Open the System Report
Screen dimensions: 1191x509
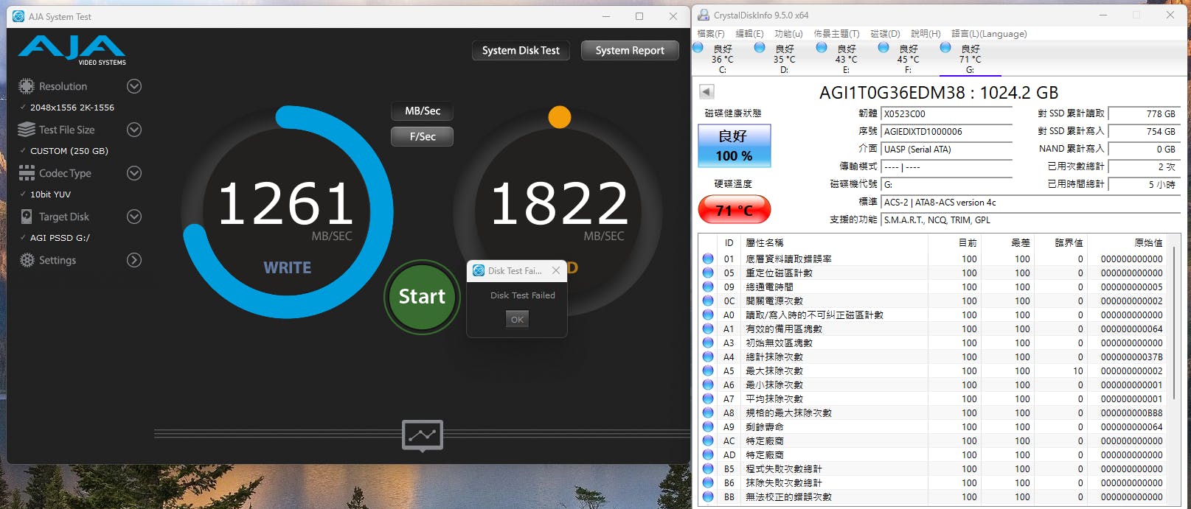pyautogui.click(x=630, y=50)
